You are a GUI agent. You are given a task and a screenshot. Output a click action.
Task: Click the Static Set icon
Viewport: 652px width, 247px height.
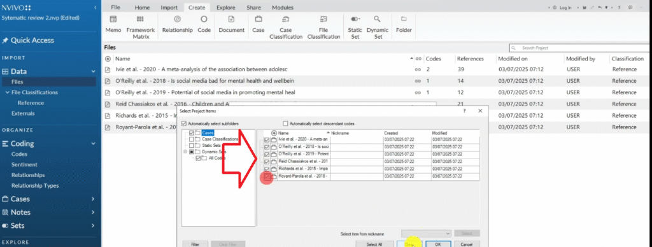[355, 19]
